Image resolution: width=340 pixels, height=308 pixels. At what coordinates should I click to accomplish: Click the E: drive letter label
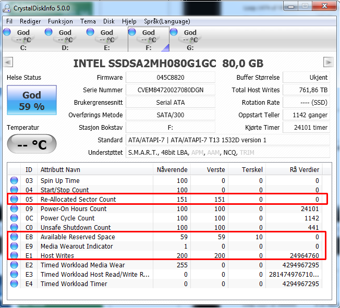(107, 47)
